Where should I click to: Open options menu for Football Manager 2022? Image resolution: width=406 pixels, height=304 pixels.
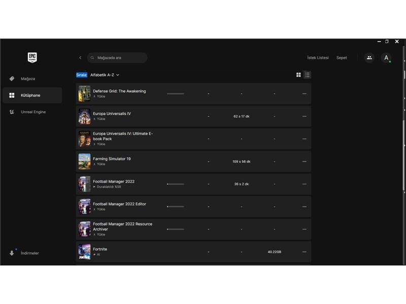[304, 184]
